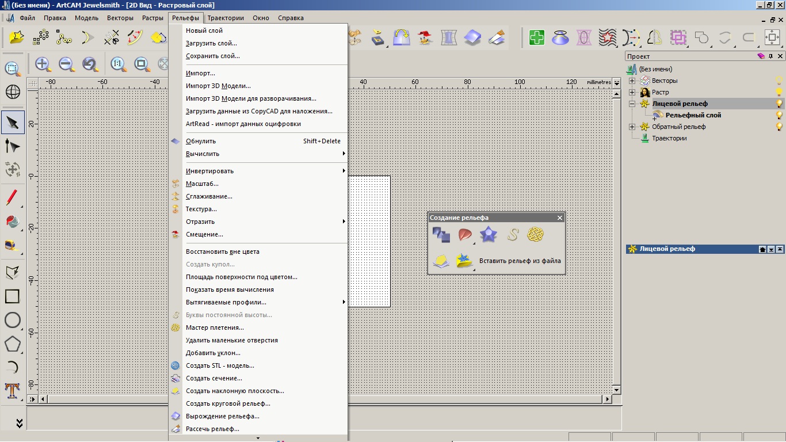786x442 pixels.
Task: Click the wavy lines star texture icon
Action: (x=608, y=38)
